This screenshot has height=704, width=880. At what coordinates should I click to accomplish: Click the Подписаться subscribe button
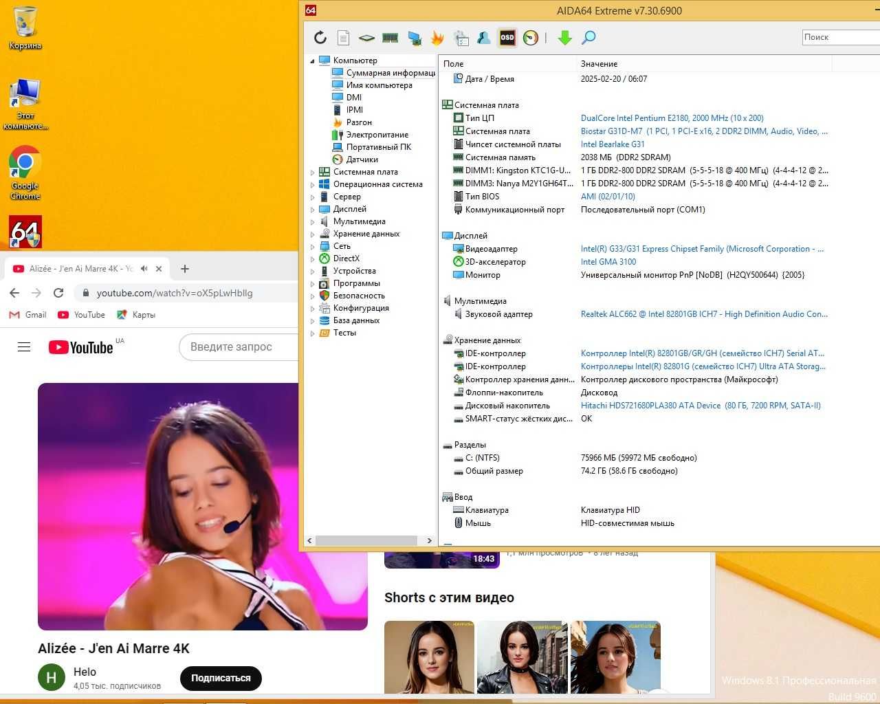221,678
